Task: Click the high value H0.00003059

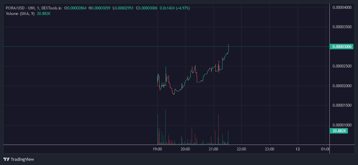Action: pos(99,8)
